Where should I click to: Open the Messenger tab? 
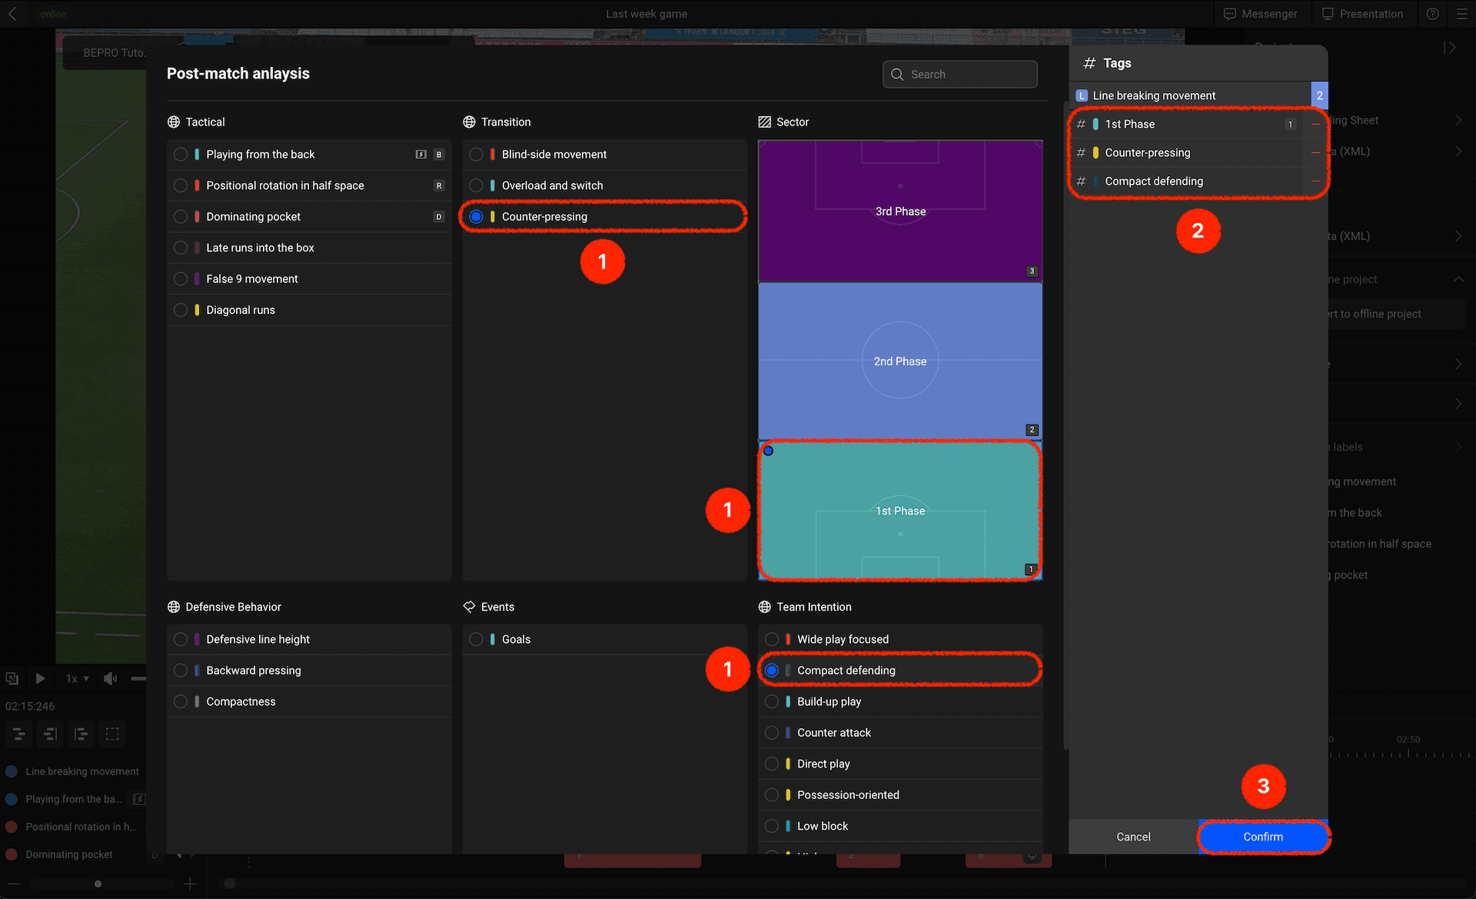coord(1260,14)
